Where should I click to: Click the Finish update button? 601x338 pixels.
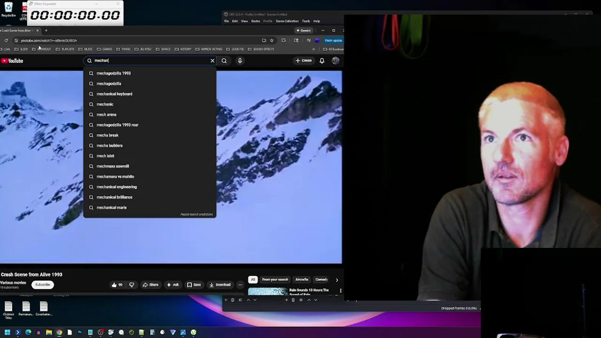333,40
